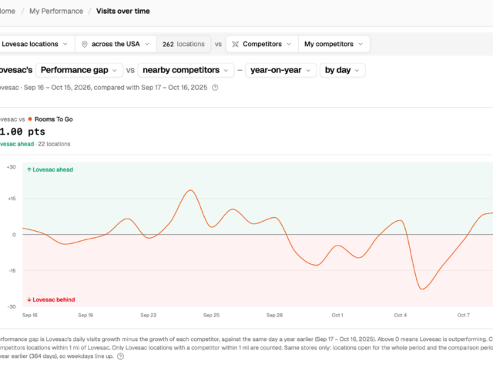Open by day granularity dropdown
Screen dimensions: 493x368
pyautogui.click(x=342, y=70)
